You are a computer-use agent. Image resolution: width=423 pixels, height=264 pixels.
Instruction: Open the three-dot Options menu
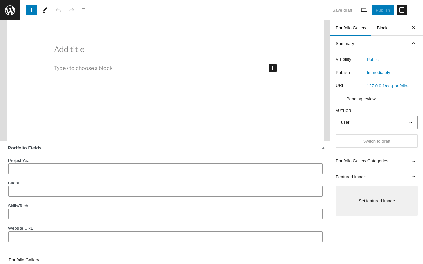point(415,10)
